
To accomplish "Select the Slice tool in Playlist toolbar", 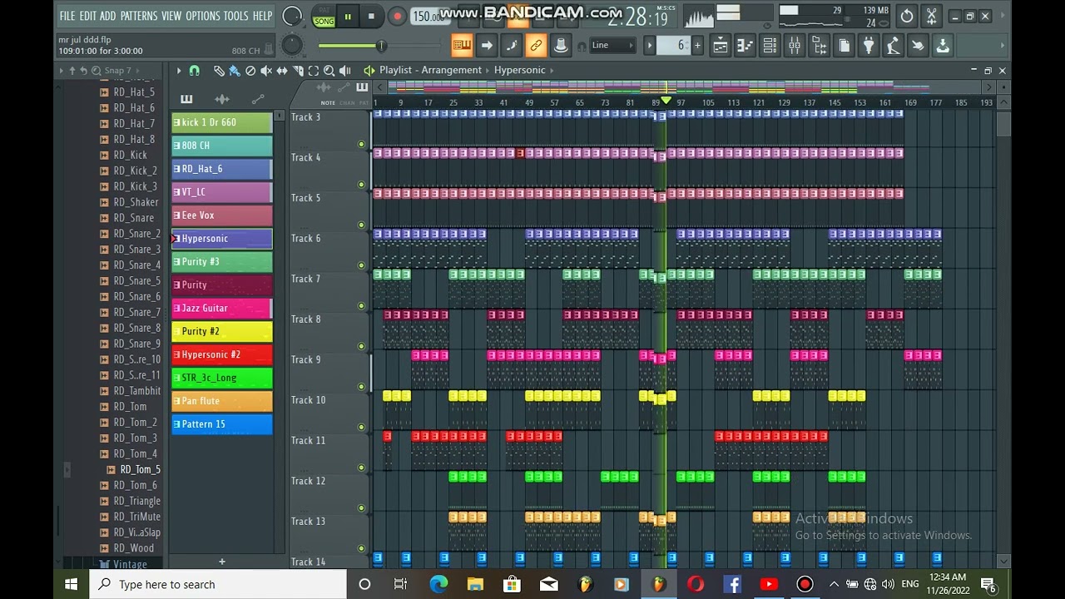I will pyautogui.click(x=298, y=71).
